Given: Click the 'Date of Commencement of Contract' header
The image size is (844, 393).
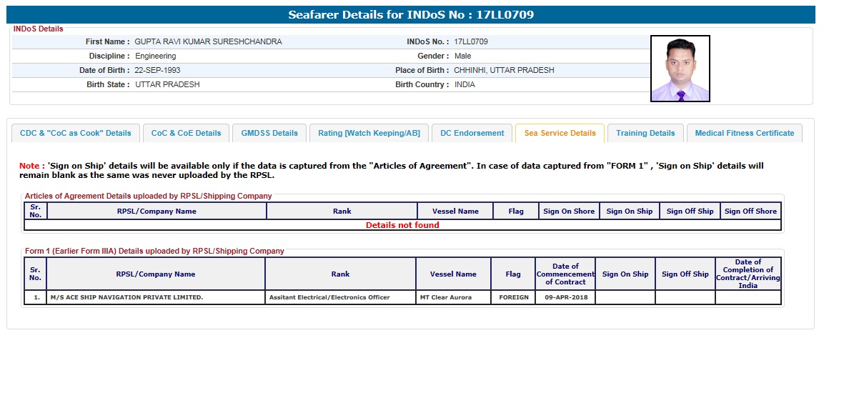Looking at the screenshot, I should [565, 274].
